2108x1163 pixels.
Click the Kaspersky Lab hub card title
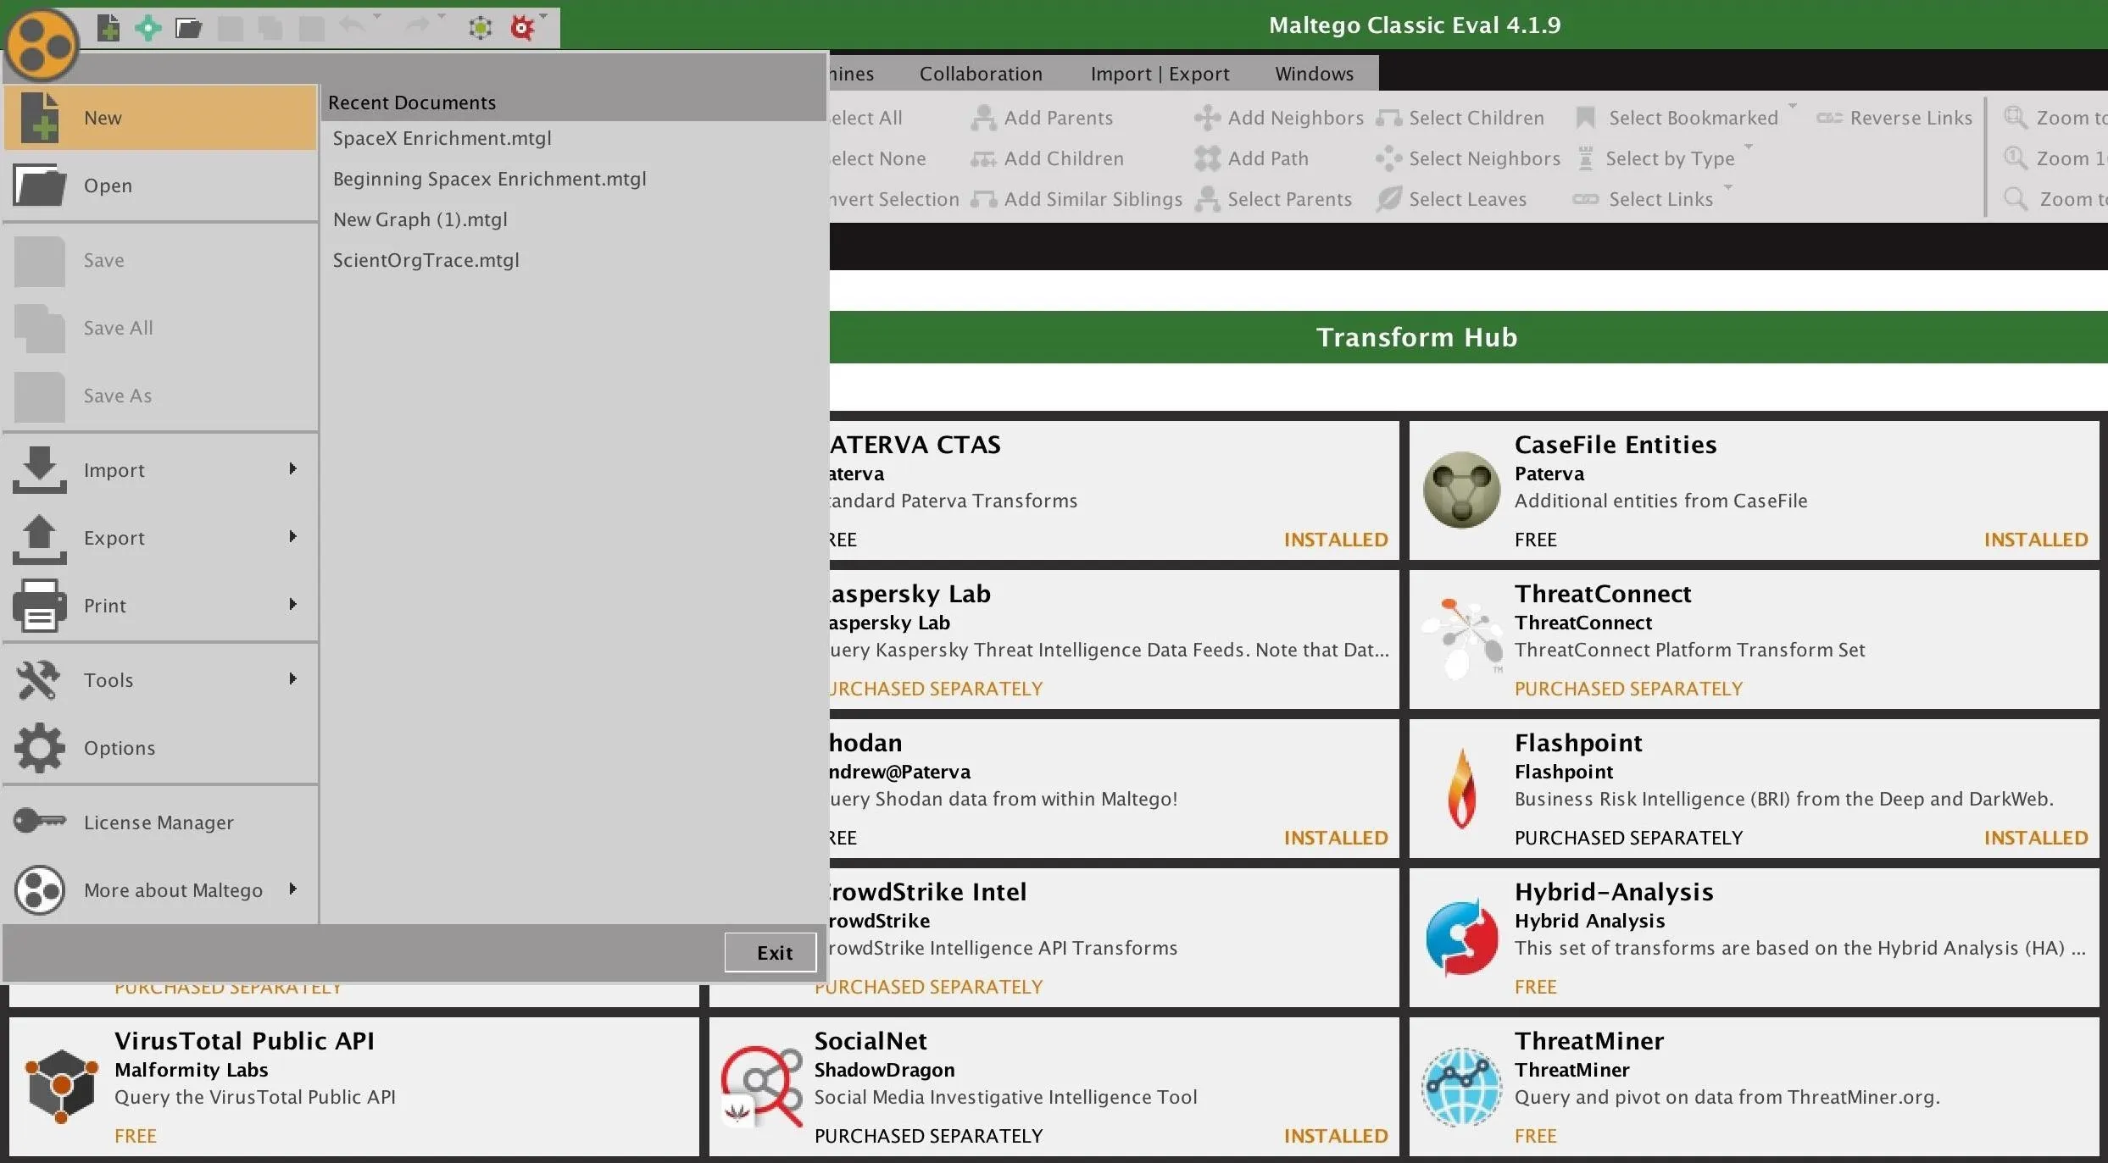909,594
